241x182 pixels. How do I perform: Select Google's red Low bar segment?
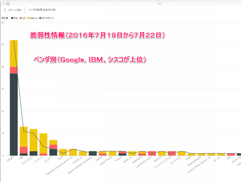14,70
